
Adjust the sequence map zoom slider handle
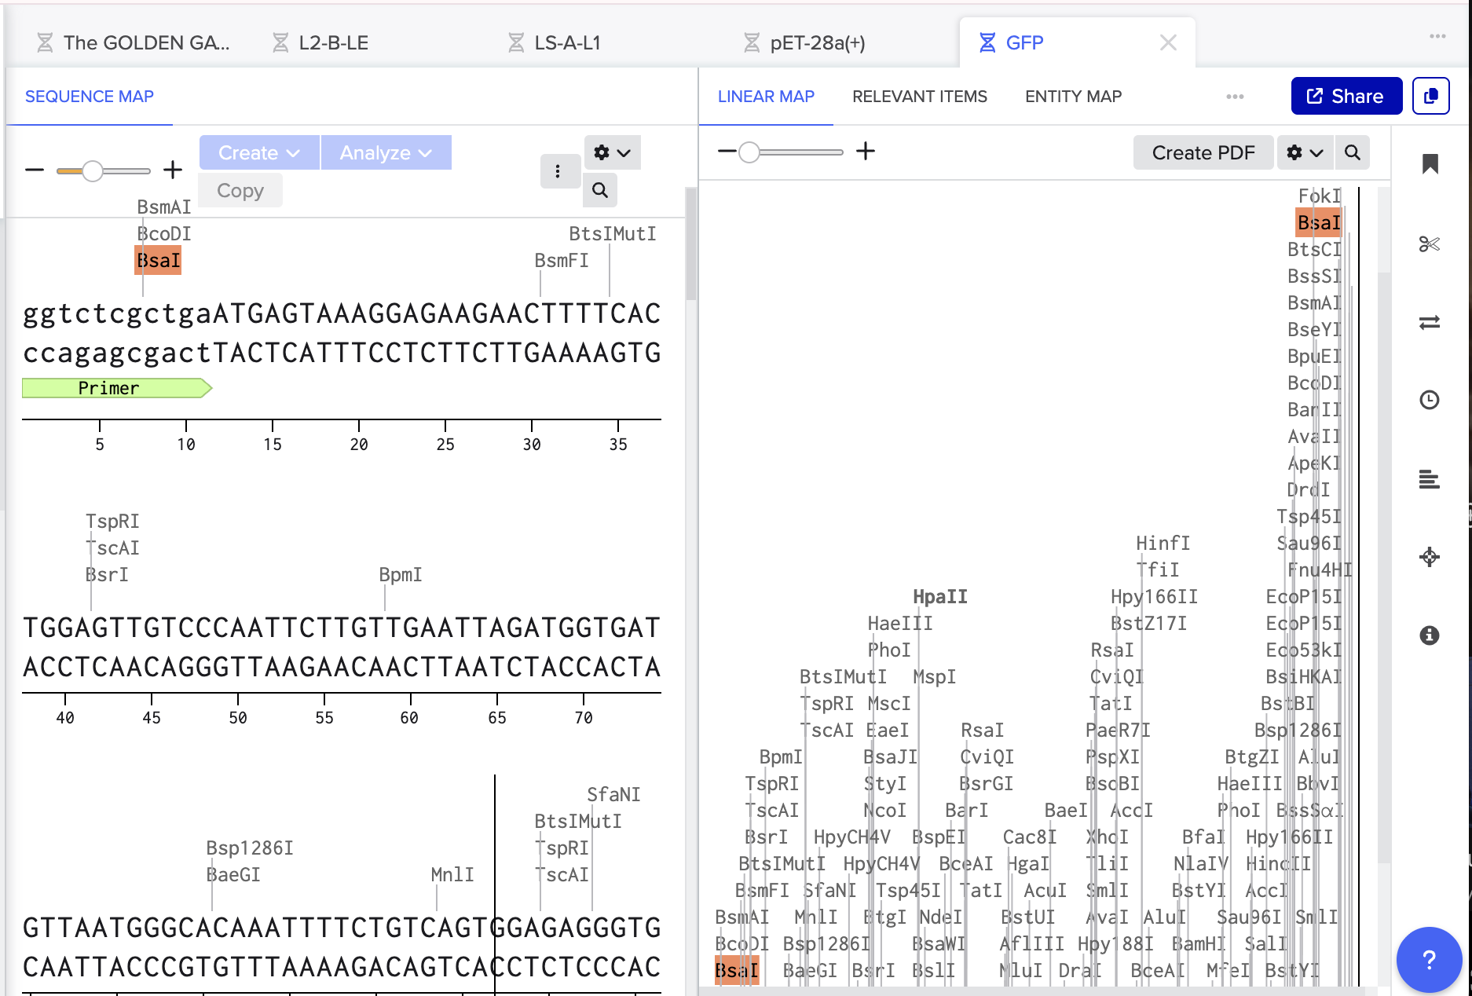[93, 170]
